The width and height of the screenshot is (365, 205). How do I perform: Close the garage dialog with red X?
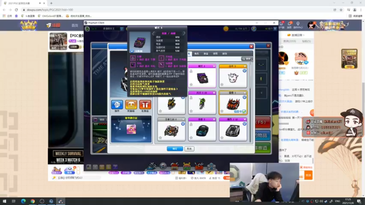[251, 46]
